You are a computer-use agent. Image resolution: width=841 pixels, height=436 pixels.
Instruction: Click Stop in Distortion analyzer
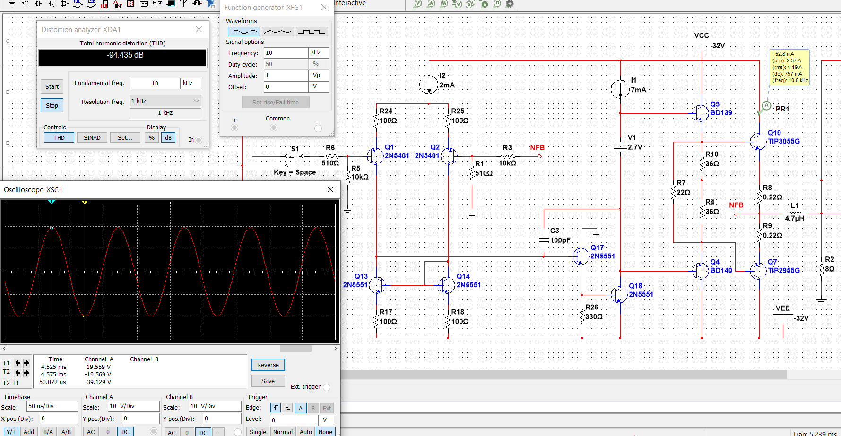pyautogui.click(x=52, y=105)
